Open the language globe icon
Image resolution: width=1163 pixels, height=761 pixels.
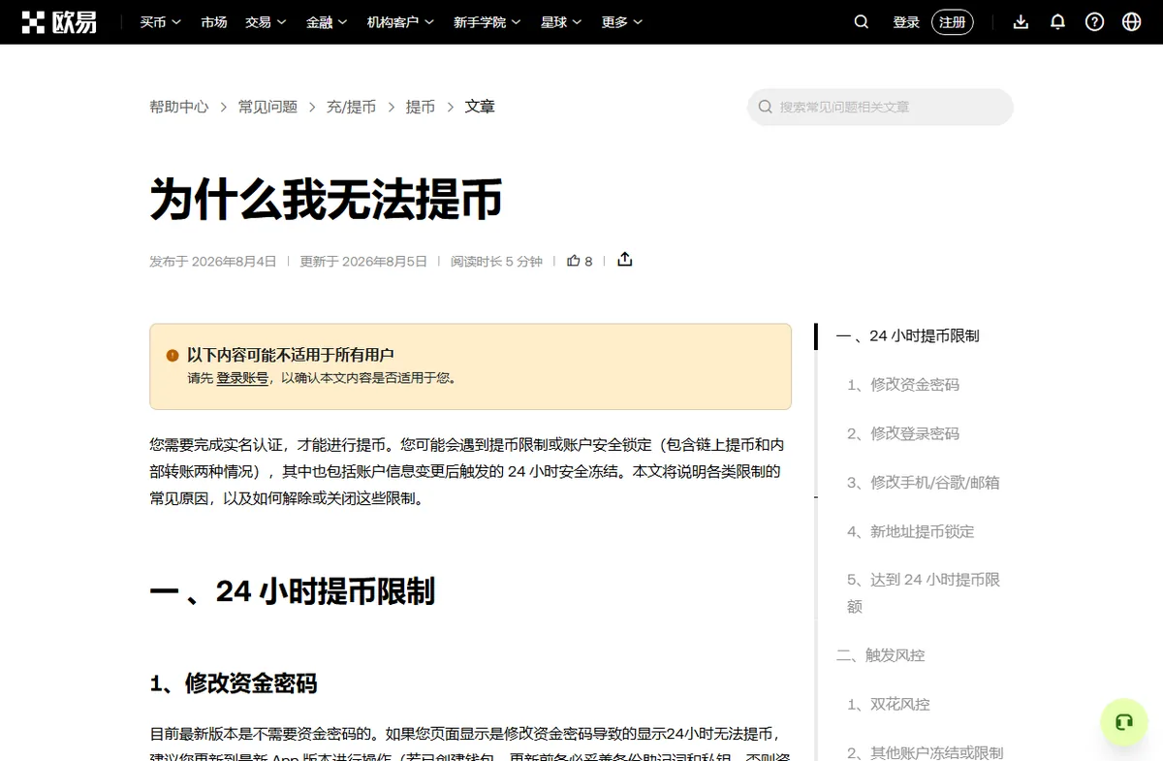[x=1131, y=22]
